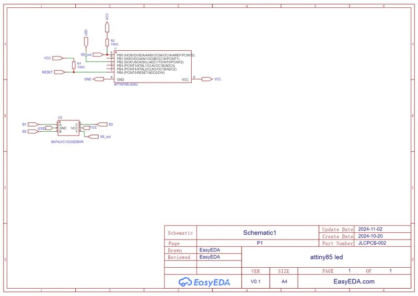
Task: Click the PB1 (MISO/DO/AIN1) pin label
Action: coord(148,59)
